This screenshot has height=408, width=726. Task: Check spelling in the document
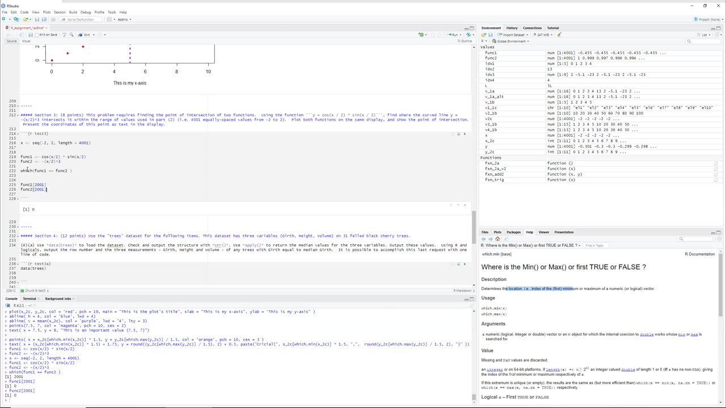tap(64, 35)
